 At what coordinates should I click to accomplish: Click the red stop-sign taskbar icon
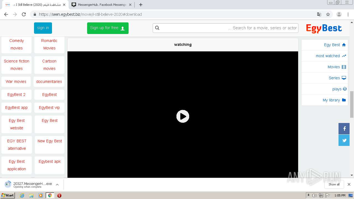pyautogui.click(x=59, y=195)
